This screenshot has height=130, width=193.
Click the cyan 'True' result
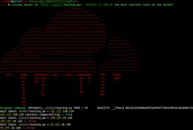(69, 115)
